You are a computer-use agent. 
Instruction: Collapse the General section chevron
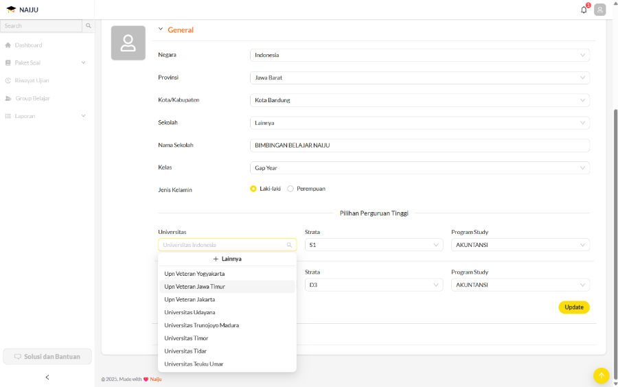point(161,29)
